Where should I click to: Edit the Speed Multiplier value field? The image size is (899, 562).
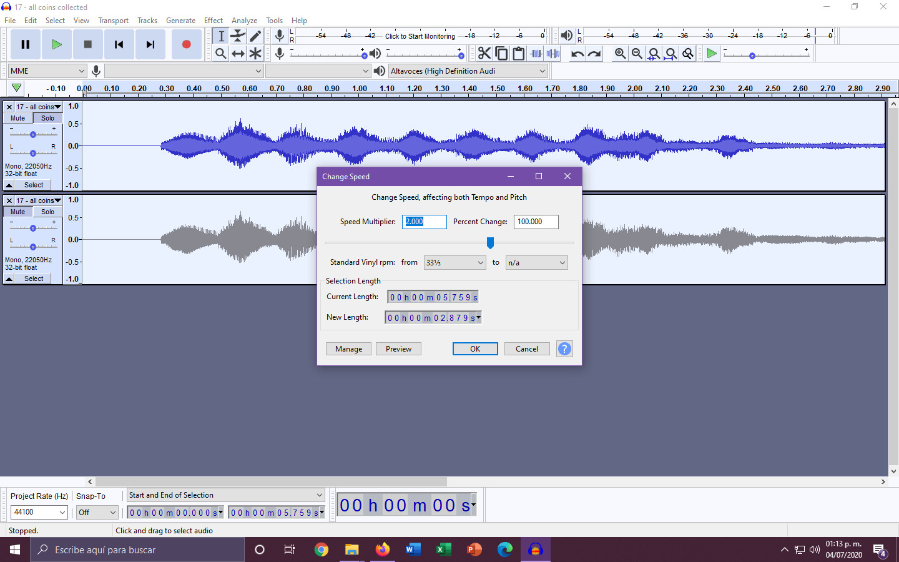pyautogui.click(x=425, y=222)
